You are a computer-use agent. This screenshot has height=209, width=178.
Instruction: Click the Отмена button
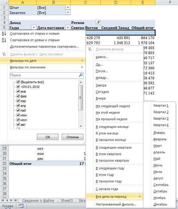click(72, 137)
